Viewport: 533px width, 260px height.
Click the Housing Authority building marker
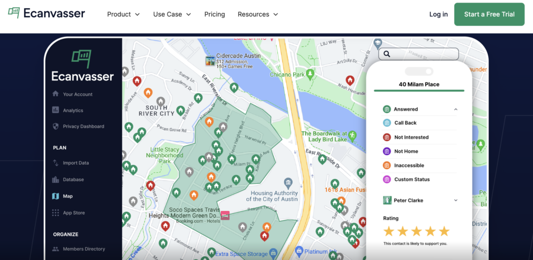(288, 184)
